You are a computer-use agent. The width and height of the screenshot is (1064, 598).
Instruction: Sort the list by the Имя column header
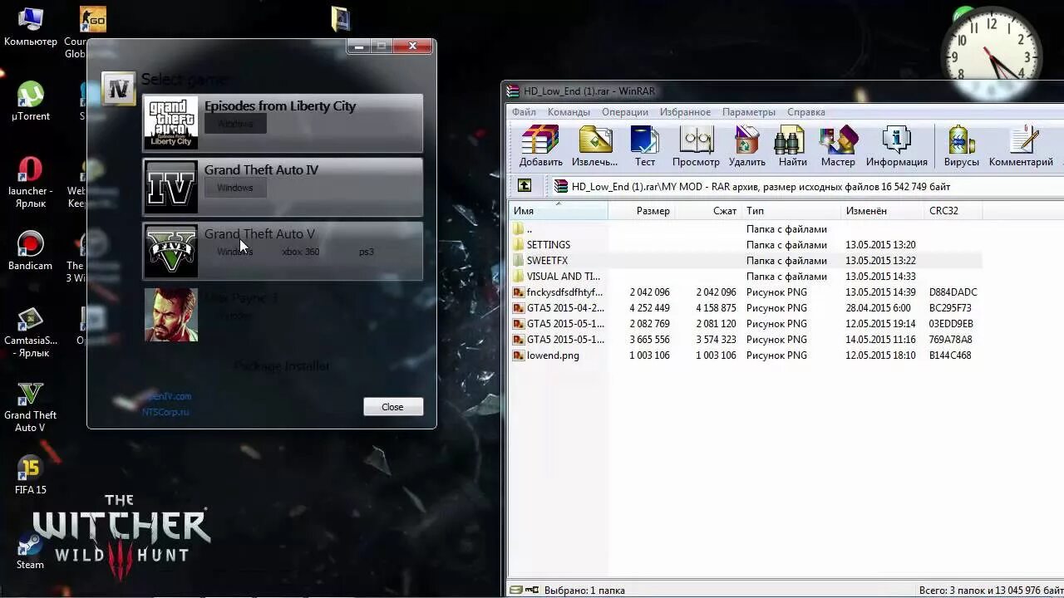pyautogui.click(x=558, y=211)
